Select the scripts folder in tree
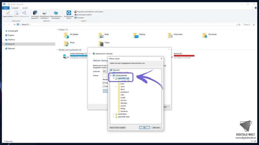Screen dimensions: 259x145 [x=123, y=98]
